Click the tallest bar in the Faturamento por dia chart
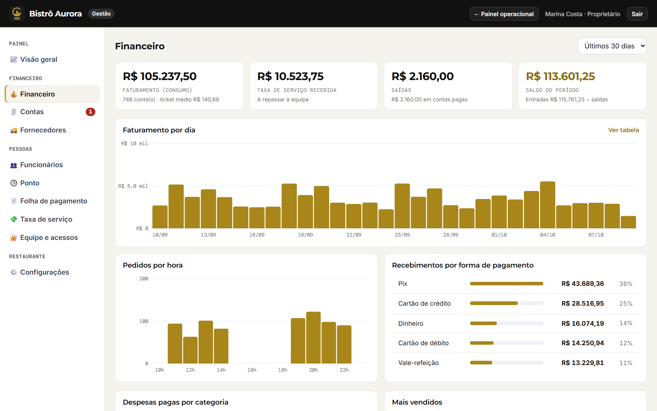The image size is (657, 411). (547, 205)
